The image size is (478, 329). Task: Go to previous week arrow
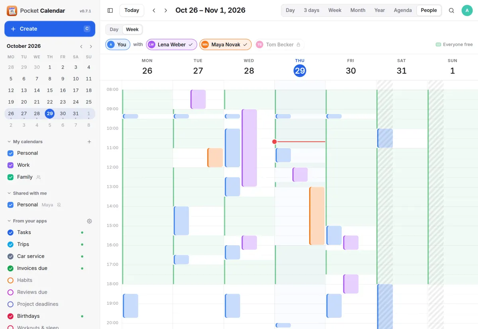pos(154,10)
